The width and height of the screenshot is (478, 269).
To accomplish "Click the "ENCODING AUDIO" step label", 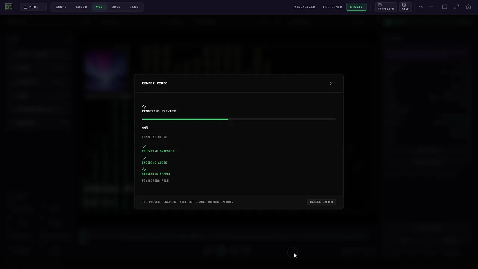I will (x=154, y=163).
